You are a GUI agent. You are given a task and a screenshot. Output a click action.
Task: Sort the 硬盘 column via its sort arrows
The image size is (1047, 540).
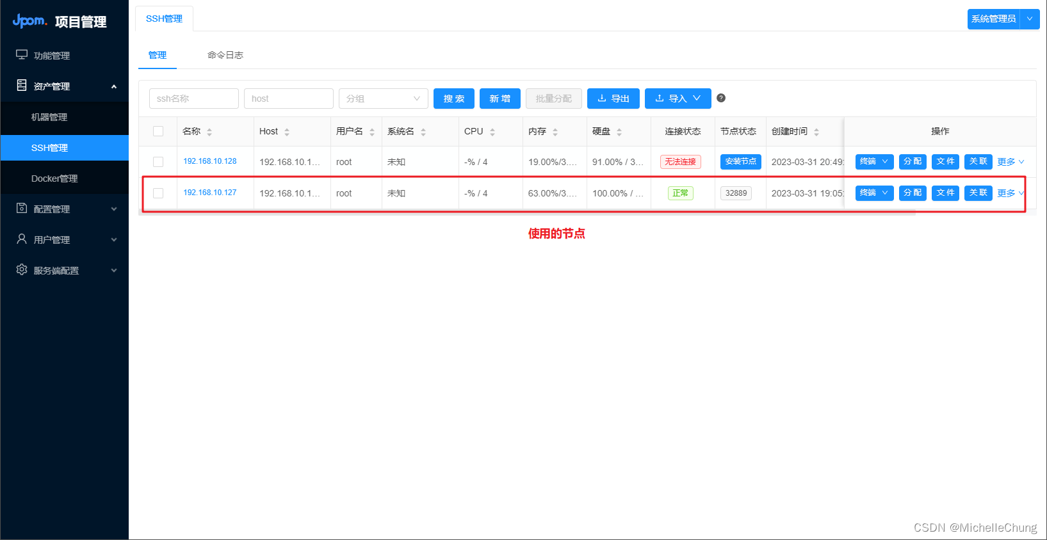coord(619,132)
